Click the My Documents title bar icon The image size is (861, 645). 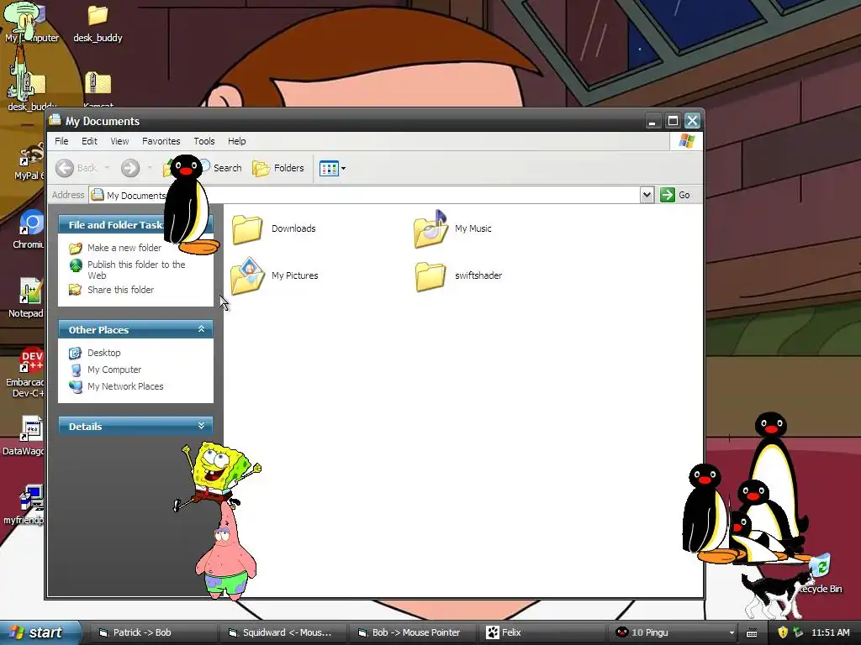[x=55, y=119]
